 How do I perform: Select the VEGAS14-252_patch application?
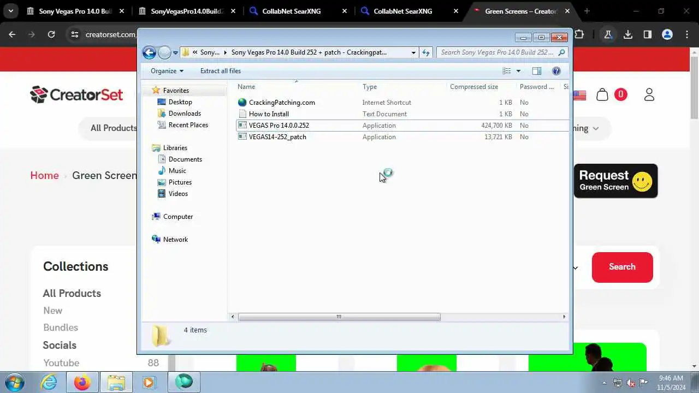pos(277,137)
